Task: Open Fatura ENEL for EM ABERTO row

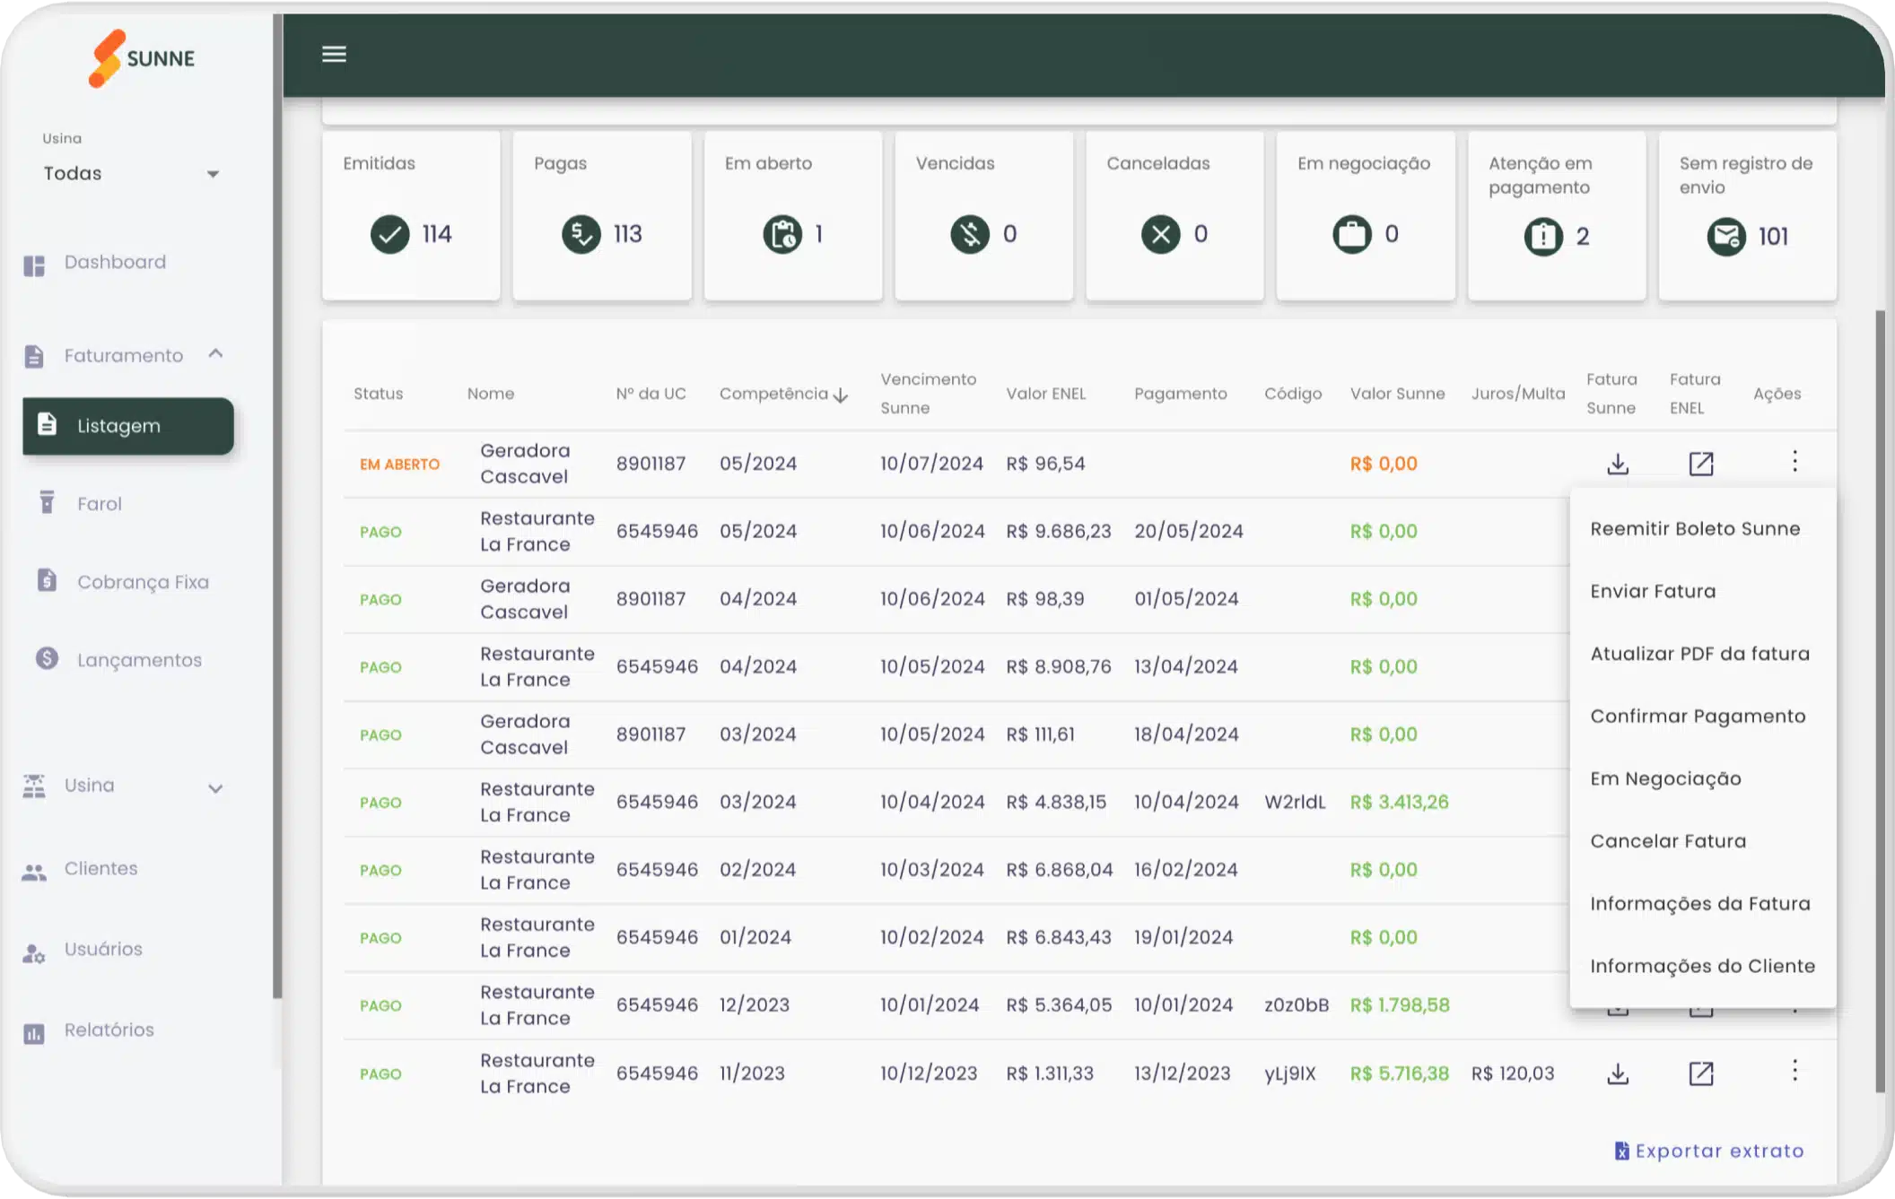Action: point(1701,464)
